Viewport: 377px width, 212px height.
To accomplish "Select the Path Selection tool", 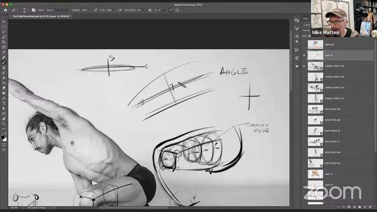I will point(4,108).
